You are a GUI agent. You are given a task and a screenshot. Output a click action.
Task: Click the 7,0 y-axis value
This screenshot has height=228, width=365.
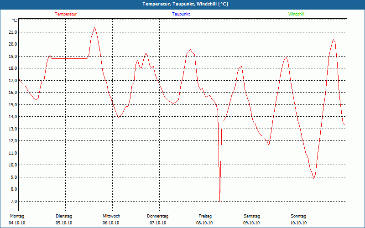click(x=14, y=202)
